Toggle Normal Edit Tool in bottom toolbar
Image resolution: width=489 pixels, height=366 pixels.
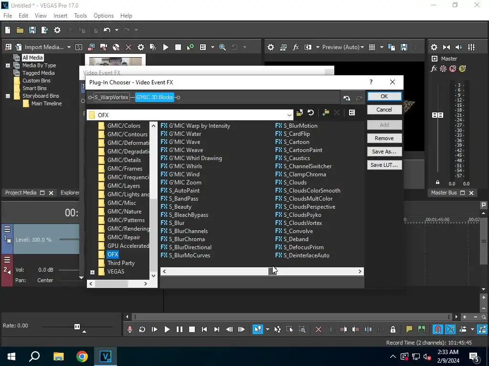point(257,329)
